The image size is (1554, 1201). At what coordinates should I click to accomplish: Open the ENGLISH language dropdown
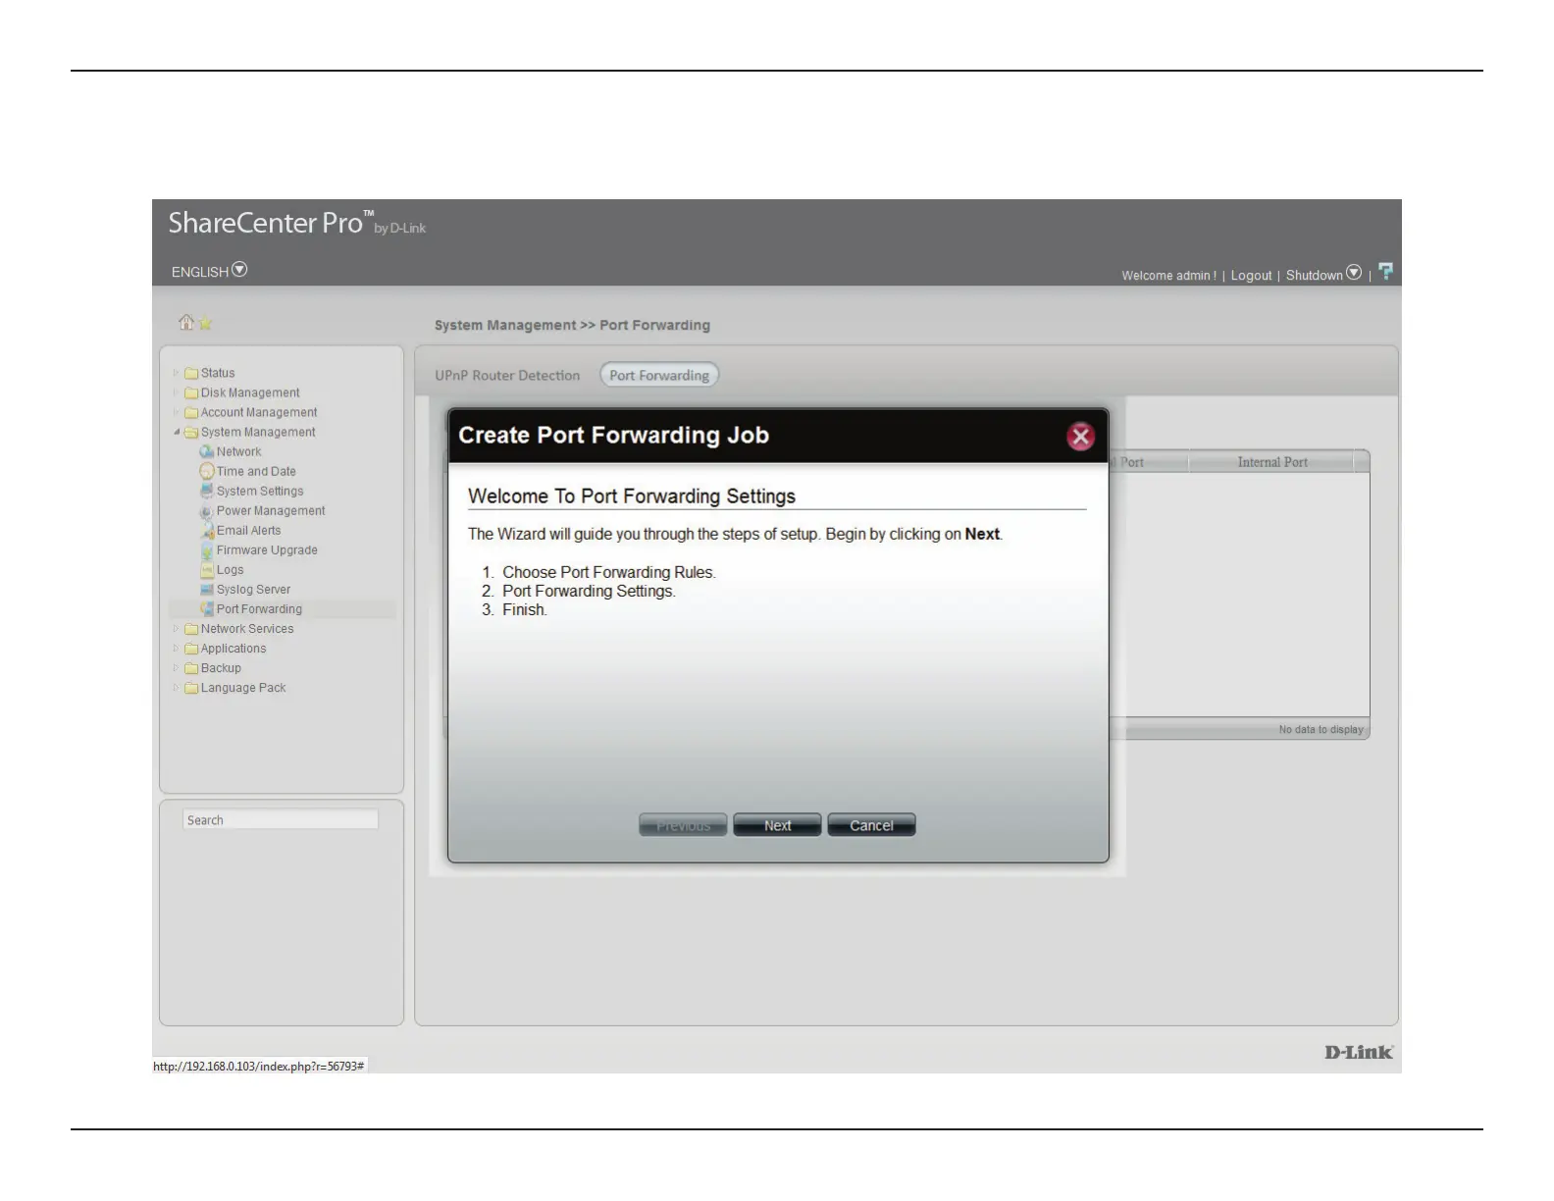[239, 270]
